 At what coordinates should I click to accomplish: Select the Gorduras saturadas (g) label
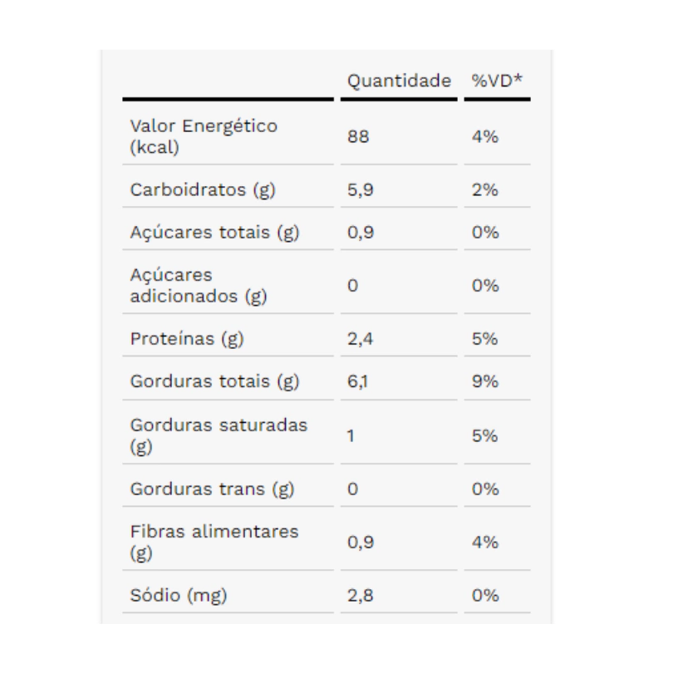pyautogui.click(x=219, y=435)
